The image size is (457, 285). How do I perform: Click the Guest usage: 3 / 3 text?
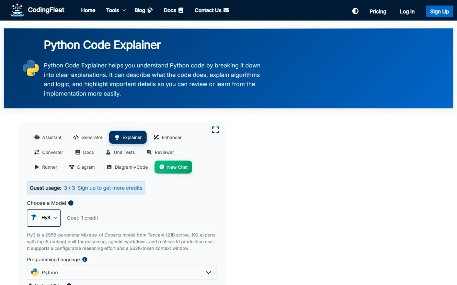52,188
